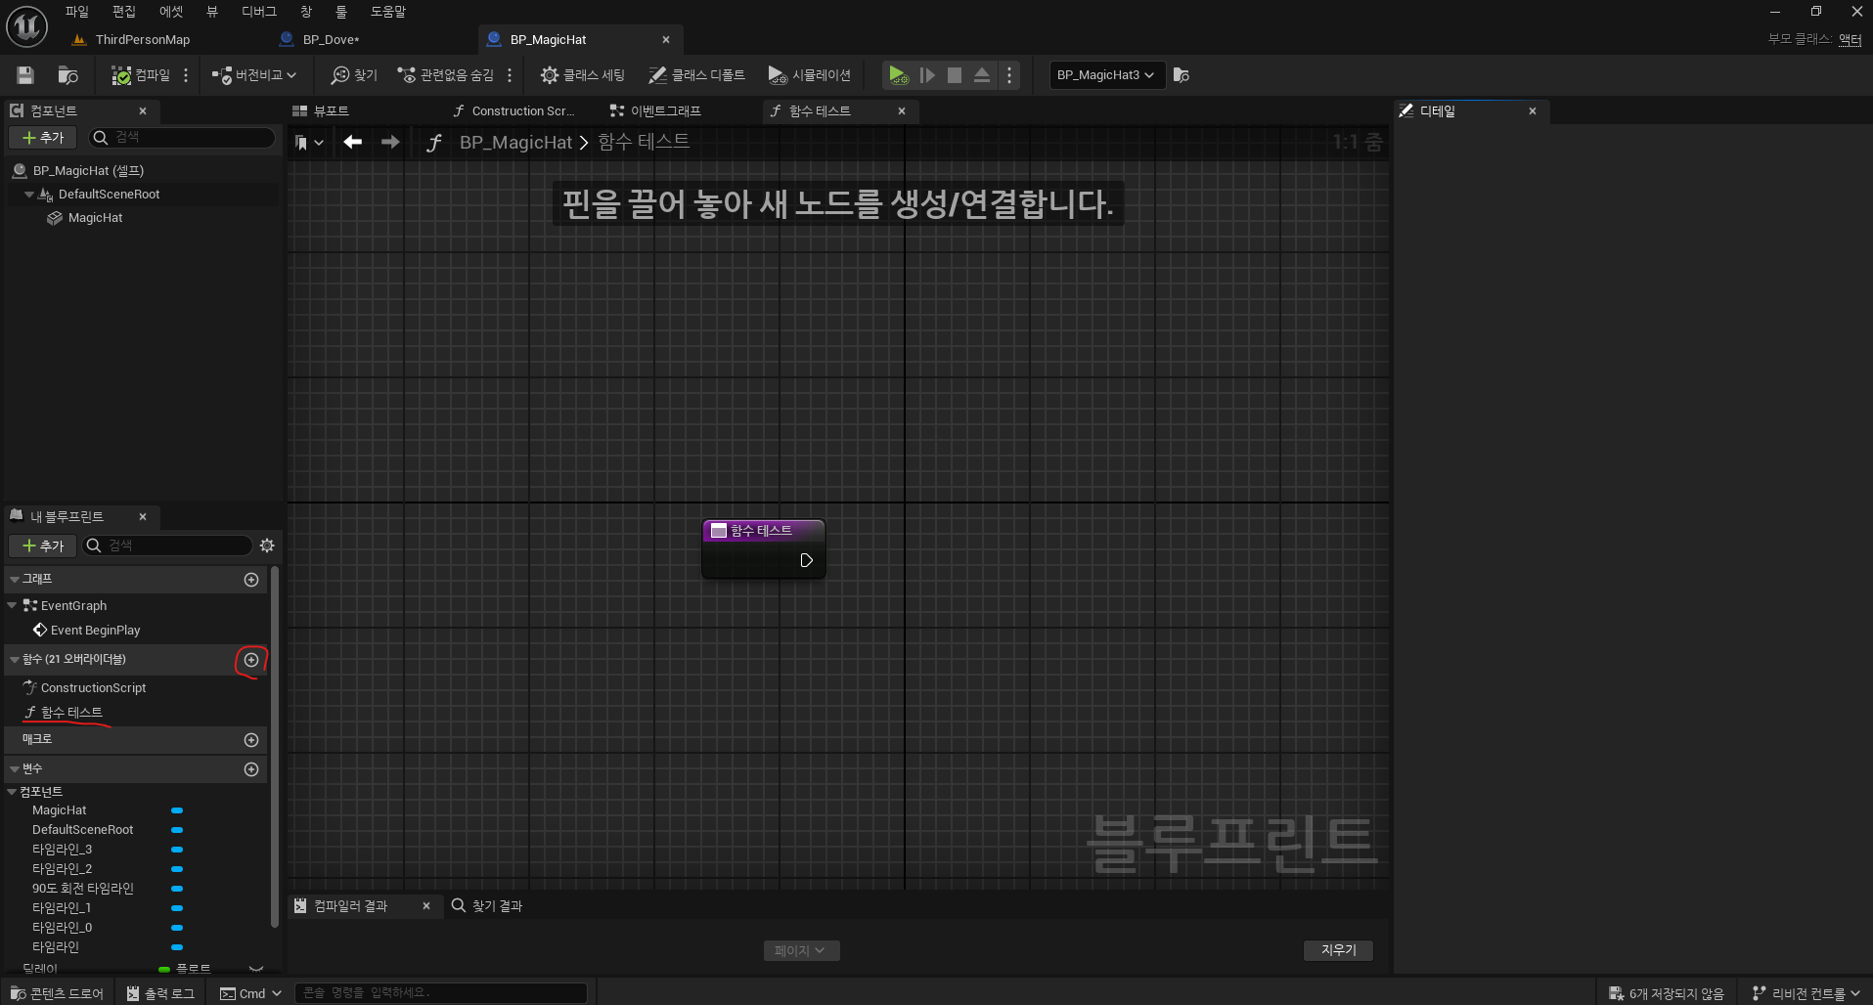Add new function with plus icon

(x=251, y=660)
